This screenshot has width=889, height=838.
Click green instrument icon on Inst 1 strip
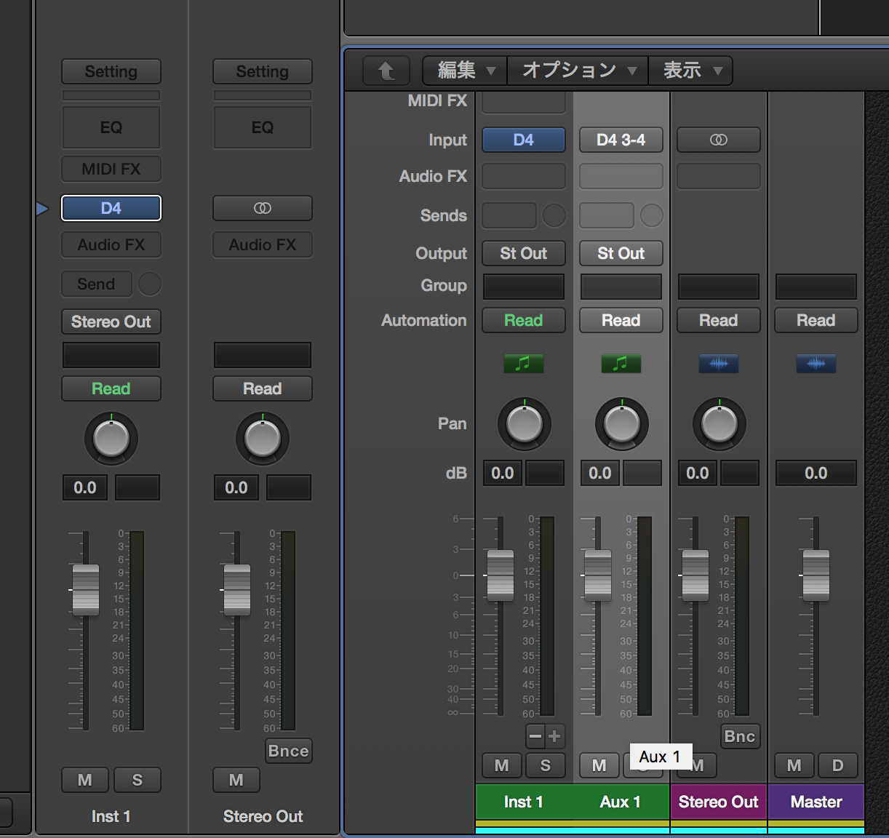[x=523, y=363]
